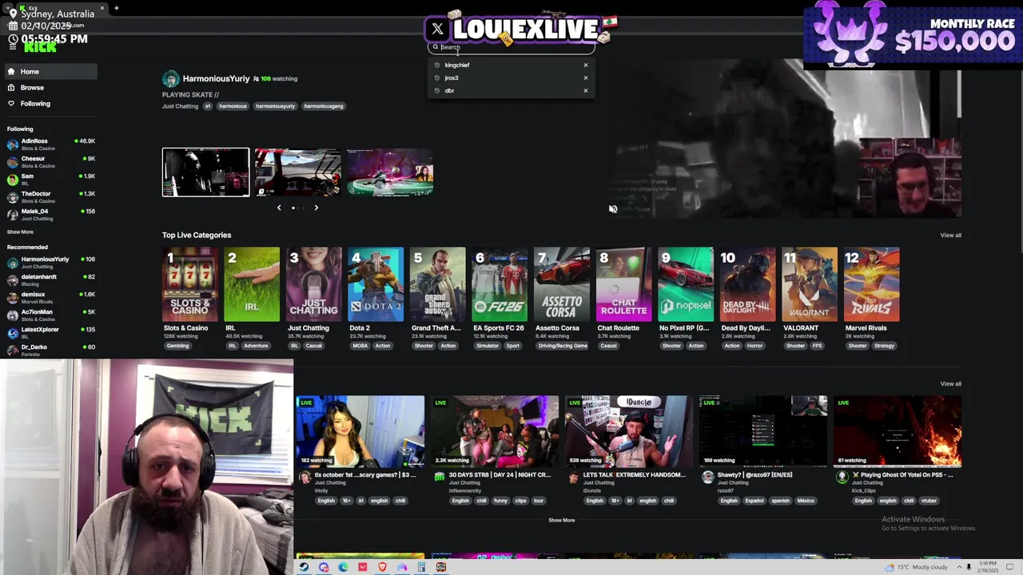Viewport: 1023px width, 575px height.
Task: Click Gambling tag under Slots & Casino
Action: [x=177, y=346]
